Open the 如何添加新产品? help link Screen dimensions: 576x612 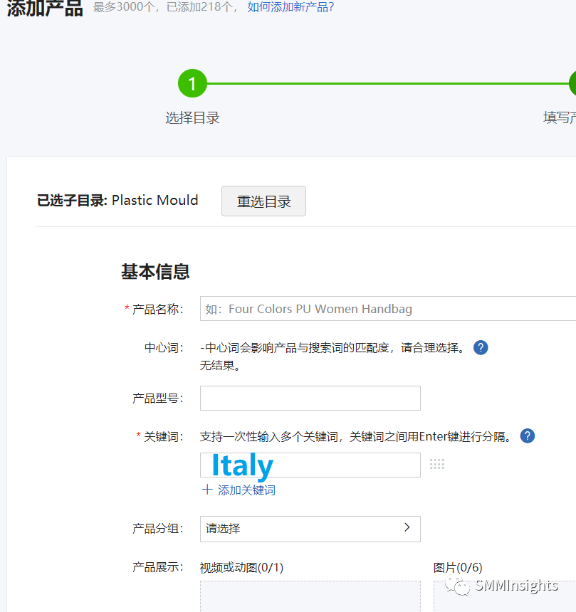pos(290,7)
